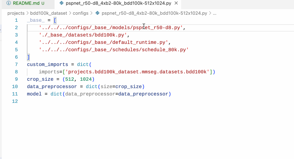The width and height of the screenshot is (294, 159).
Task: Click the schedule_80k.py path string
Action: pyautogui.click(x=114, y=50)
